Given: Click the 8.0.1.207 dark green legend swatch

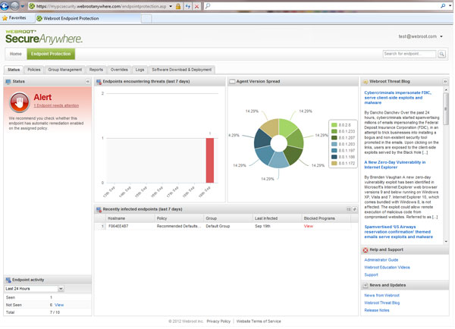Looking at the screenshot, I should tap(334, 138).
